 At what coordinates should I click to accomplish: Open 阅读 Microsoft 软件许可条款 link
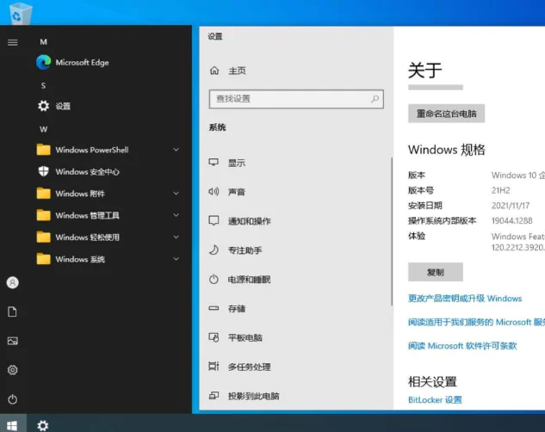pos(462,346)
